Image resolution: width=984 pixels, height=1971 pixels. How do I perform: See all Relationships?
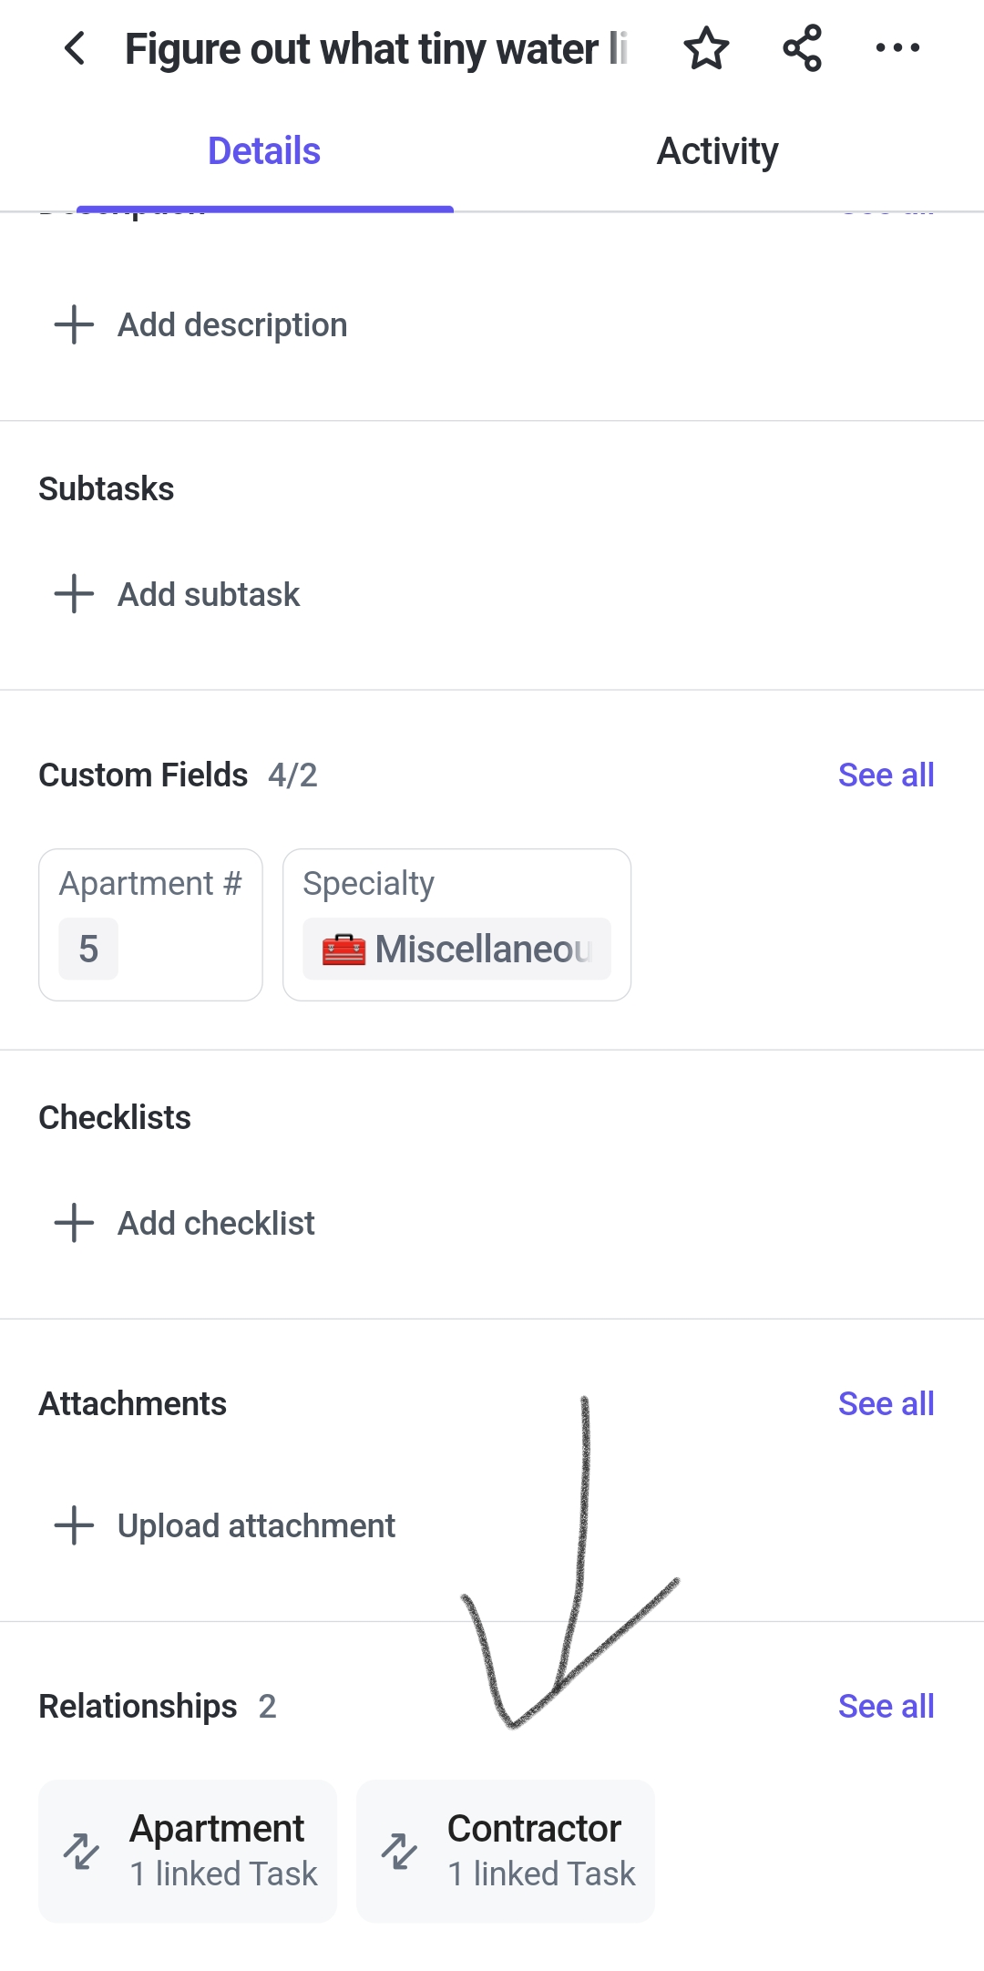click(886, 1706)
